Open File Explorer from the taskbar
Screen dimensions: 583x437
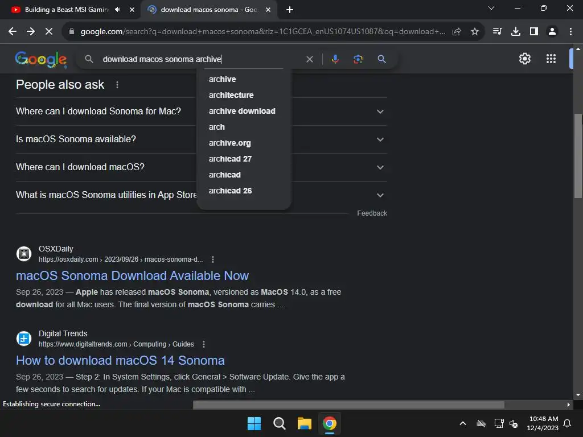304,423
